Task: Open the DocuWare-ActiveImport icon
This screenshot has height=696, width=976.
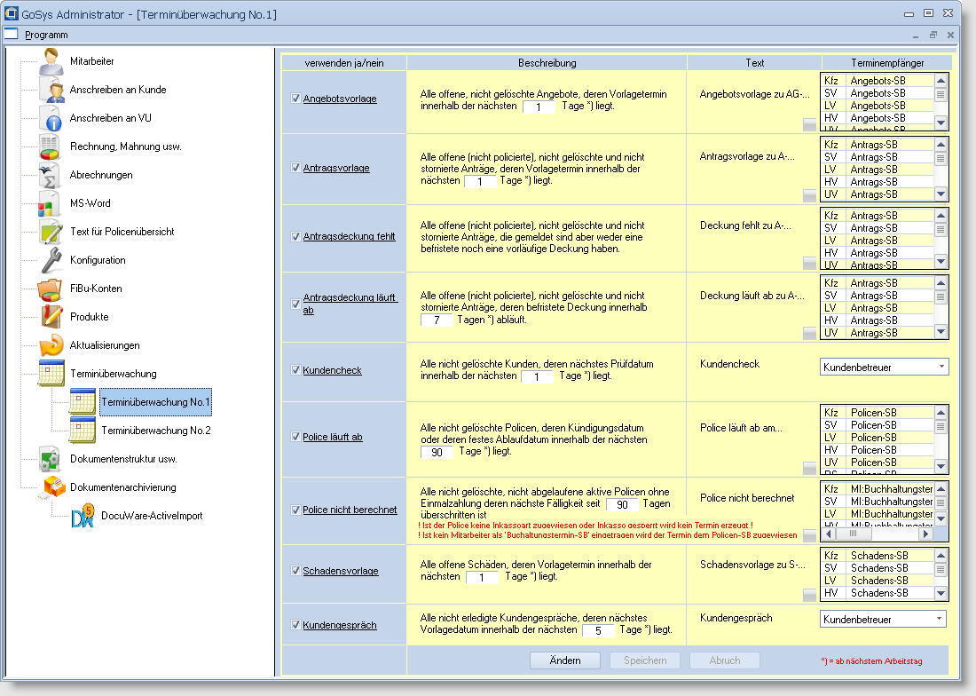Action: point(83,516)
